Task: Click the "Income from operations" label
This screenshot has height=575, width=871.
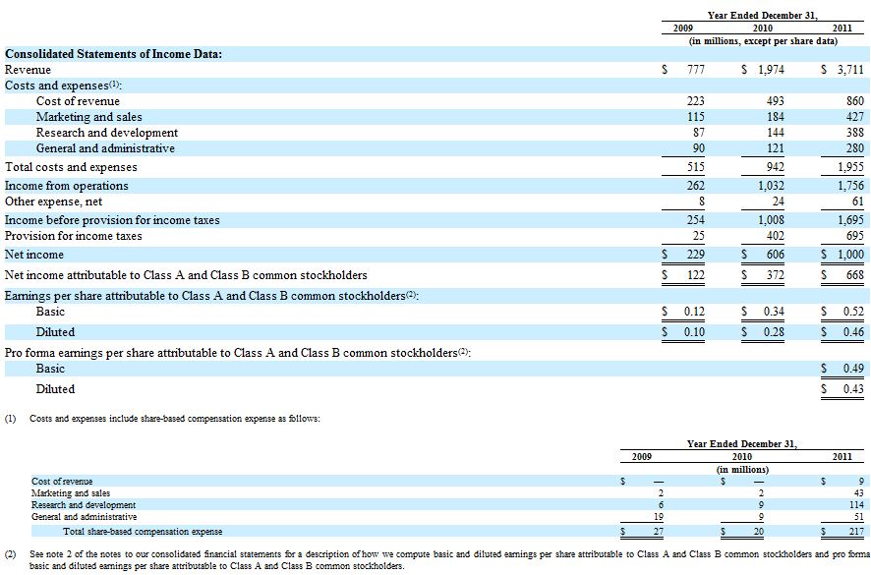Action: tap(67, 186)
